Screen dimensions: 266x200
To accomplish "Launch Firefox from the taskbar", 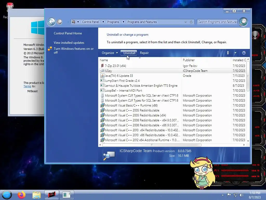I will tap(22, 195).
